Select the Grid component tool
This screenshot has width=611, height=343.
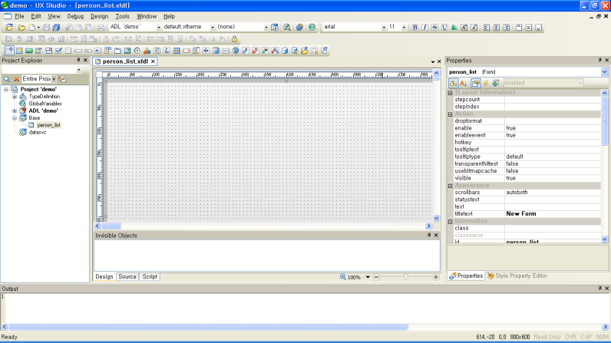pos(177,51)
